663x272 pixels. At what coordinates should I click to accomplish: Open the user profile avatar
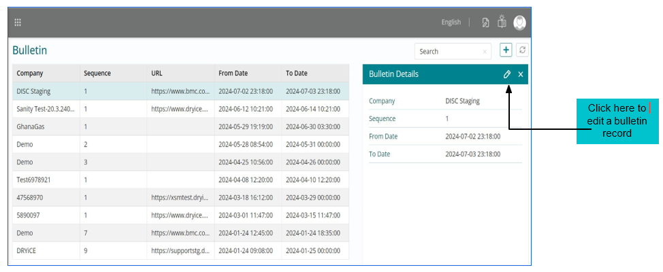(x=520, y=22)
